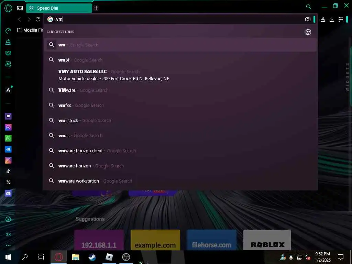The height and width of the screenshot is (264, 352).
Task: Click the smiley face feedback icon
Action: 308,32
